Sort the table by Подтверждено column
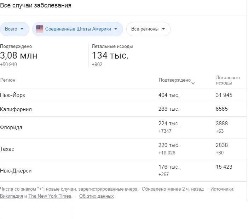 [174, 80]
